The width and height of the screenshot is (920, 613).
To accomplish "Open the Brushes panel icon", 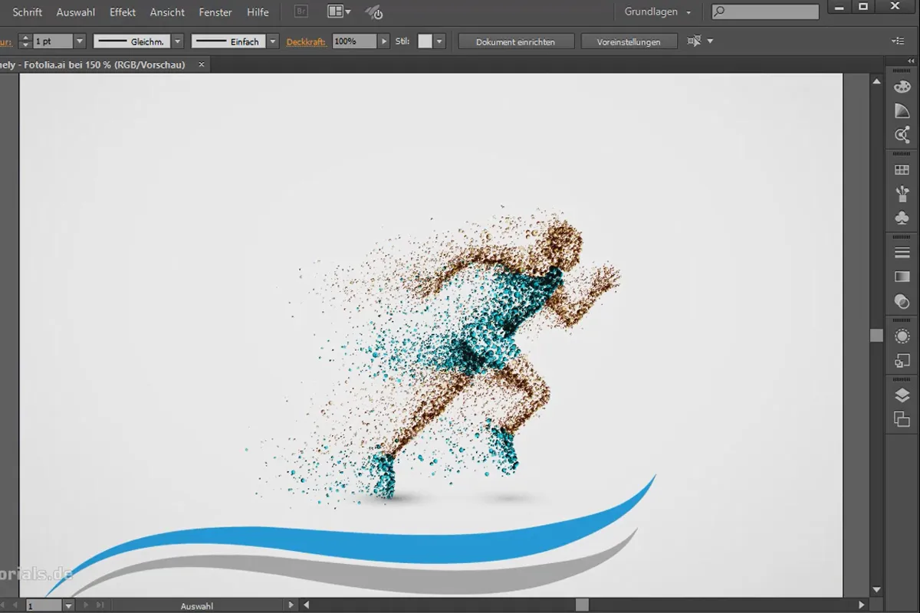I will coord(902,194).
